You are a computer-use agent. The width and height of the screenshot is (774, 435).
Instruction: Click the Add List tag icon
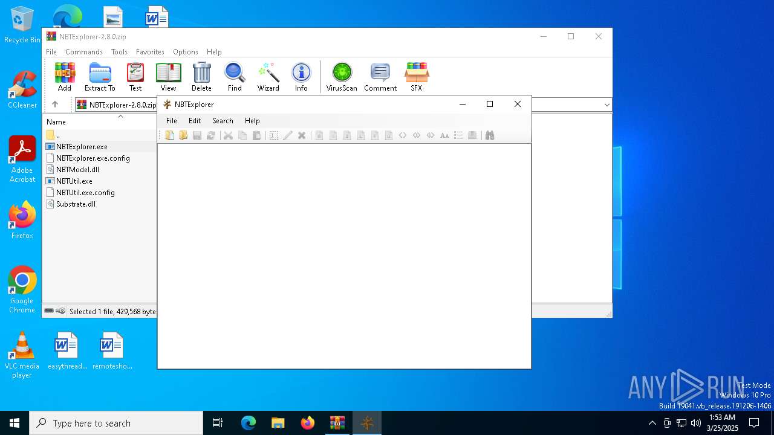click(x=458, y=135)
